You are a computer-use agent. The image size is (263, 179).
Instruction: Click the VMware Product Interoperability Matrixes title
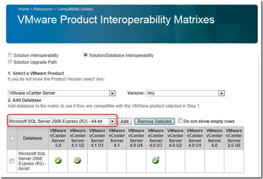[x=116, y=20]
